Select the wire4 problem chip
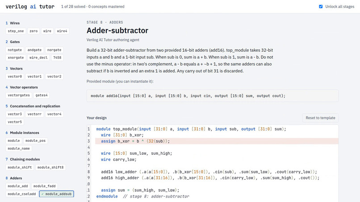Viewport: 360px width, 202px height. 62,31
